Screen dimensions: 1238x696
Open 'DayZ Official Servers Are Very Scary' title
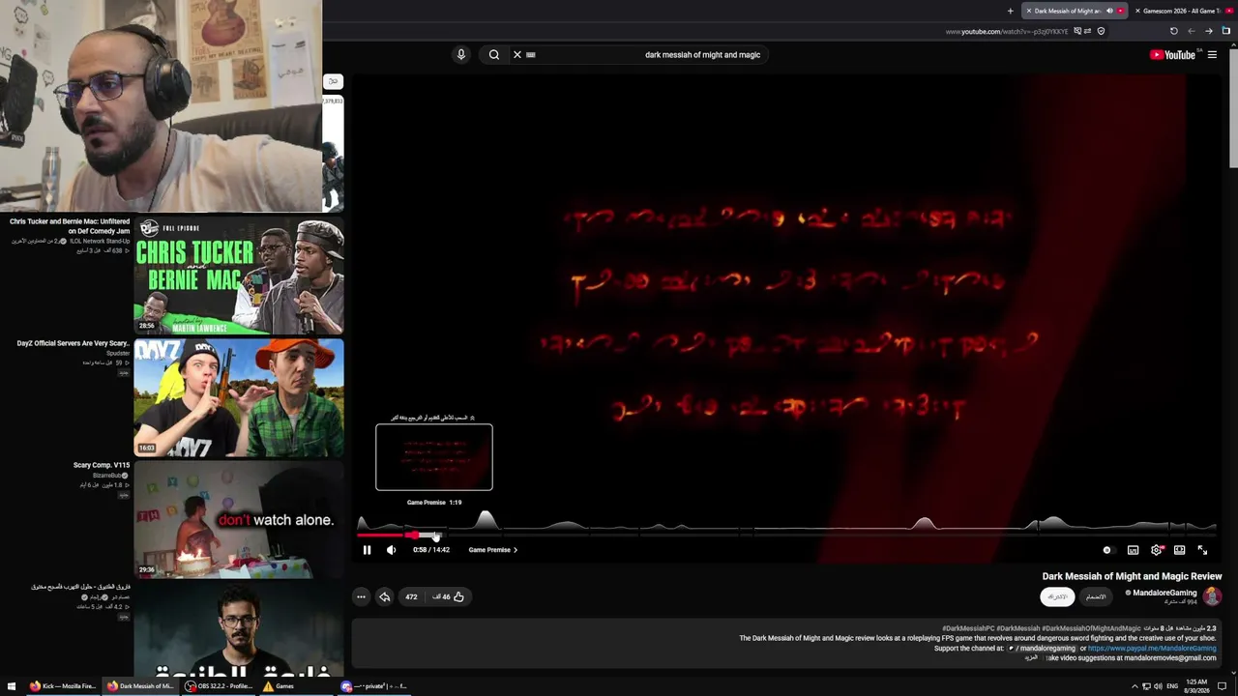(x=73, y=343)
